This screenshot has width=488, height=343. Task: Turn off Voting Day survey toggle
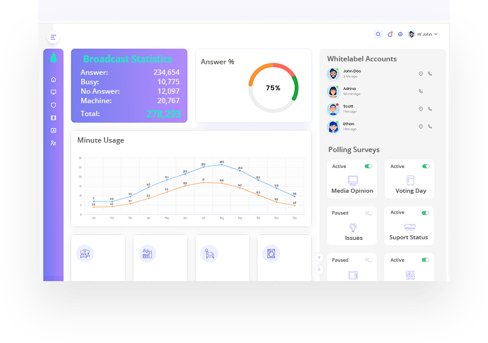pyautogui.click(x=426, y=166)
